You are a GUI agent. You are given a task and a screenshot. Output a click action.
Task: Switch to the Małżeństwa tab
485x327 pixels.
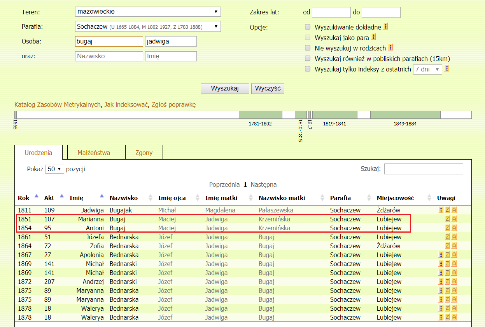pos(94,153)
